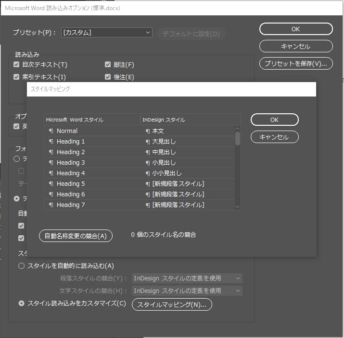Screen dimensions: 344x338
Task: Toggle the 索引テキスト(I) checkbox
Action: pos(16,77)
